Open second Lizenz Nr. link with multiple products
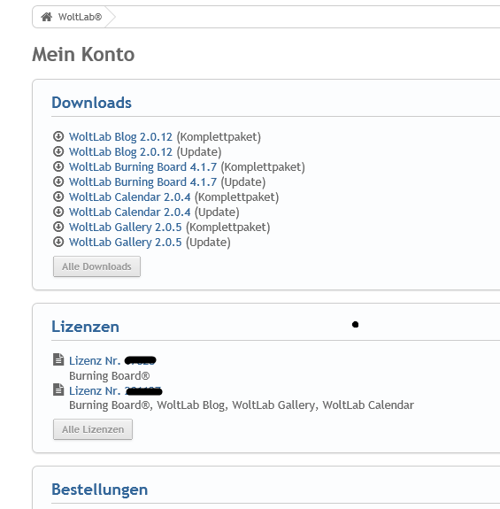The width and height of the screenshot is (500, 509). click(116, 390)
